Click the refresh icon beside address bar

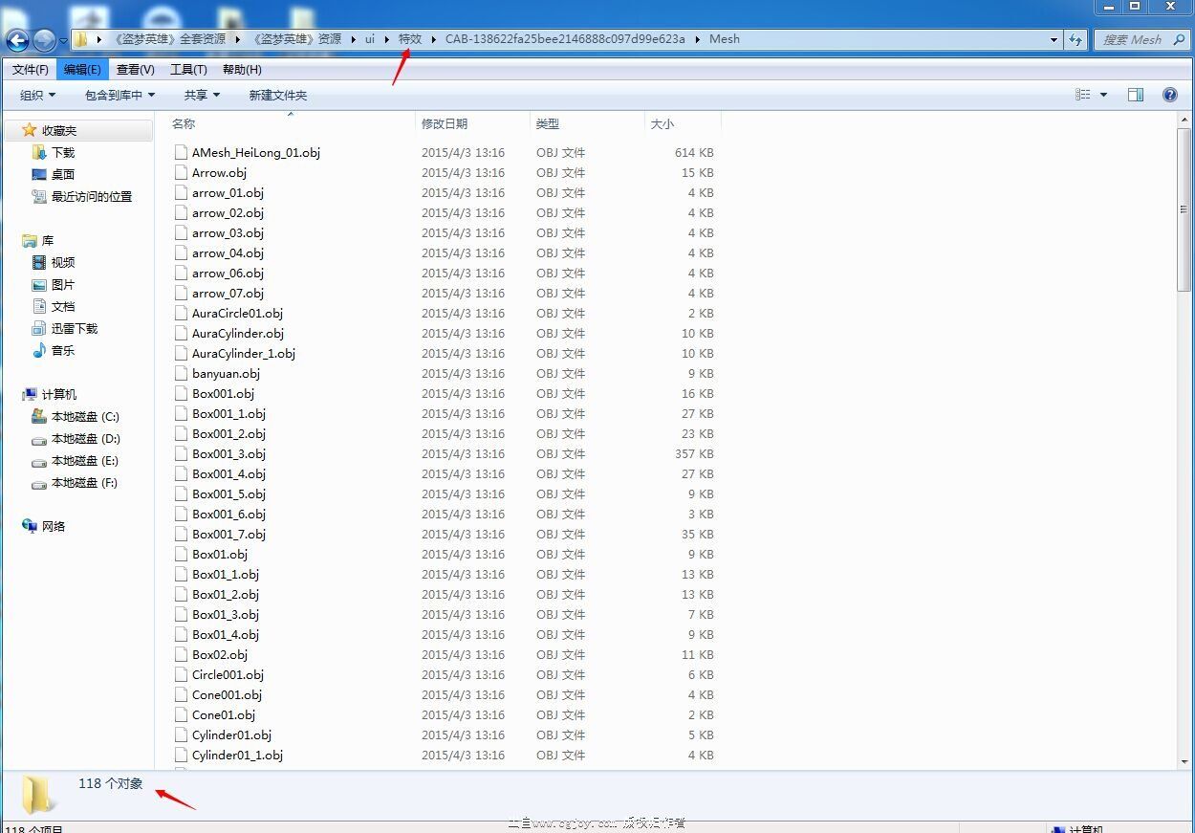point(1076,39)
